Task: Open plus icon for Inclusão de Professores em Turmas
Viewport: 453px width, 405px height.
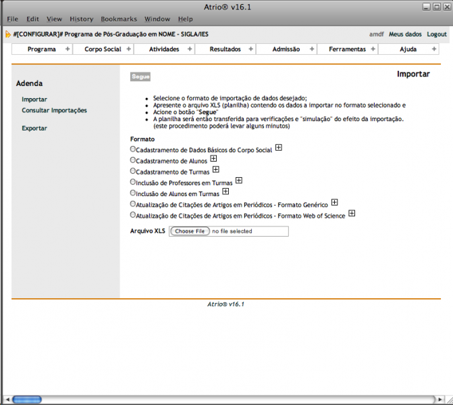Action: 238,181
